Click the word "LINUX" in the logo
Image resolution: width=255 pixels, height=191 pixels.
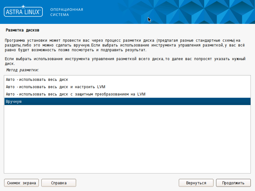point(32,12)
